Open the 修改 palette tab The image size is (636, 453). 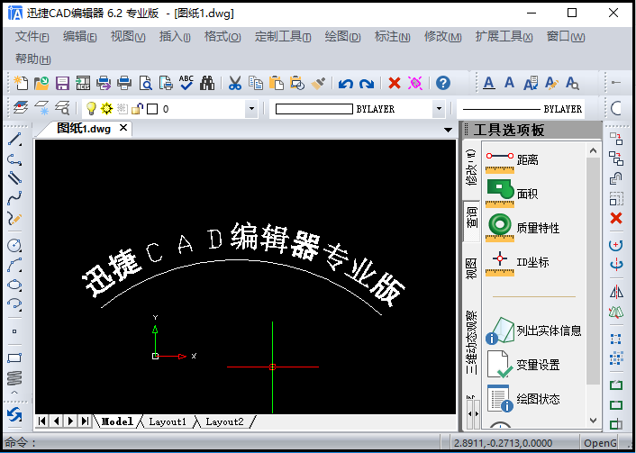(472, 168)
